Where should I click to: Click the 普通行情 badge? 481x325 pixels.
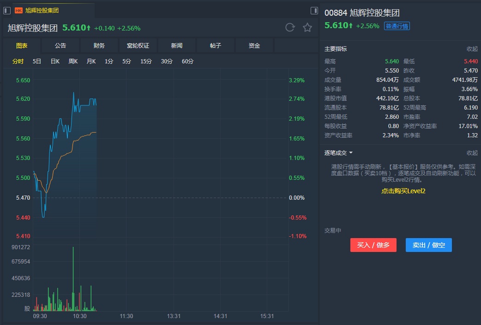[x=397, y=26]
